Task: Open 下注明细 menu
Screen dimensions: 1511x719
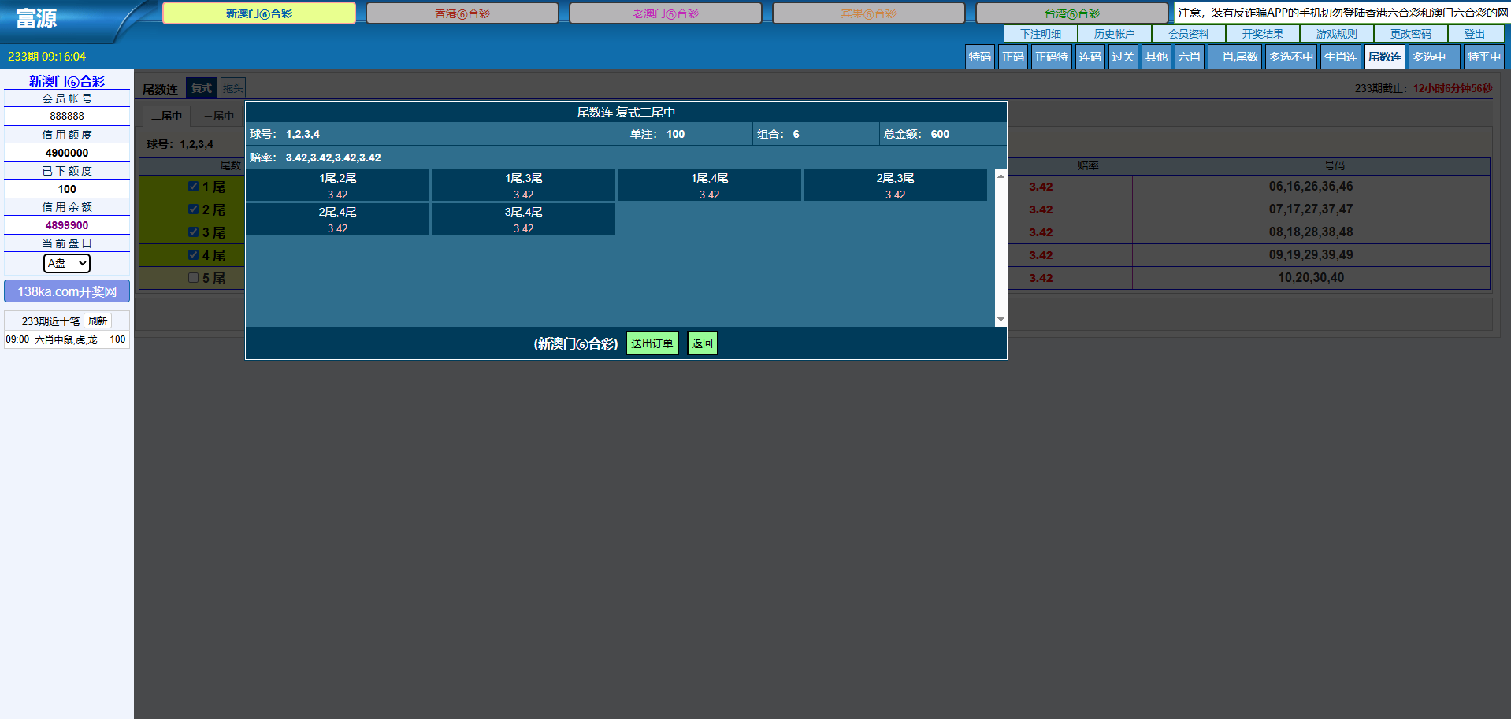Action: click(x=1041, y=34)
